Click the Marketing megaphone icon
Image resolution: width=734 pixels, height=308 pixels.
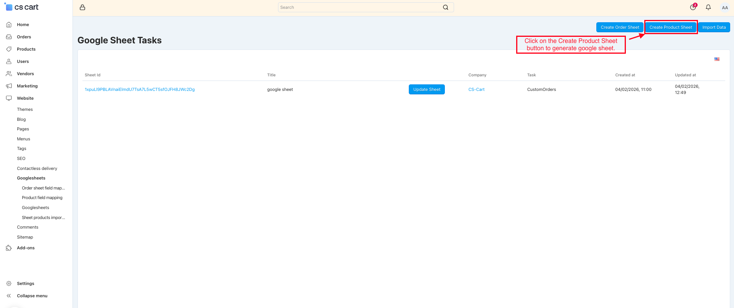pos(9,86)
